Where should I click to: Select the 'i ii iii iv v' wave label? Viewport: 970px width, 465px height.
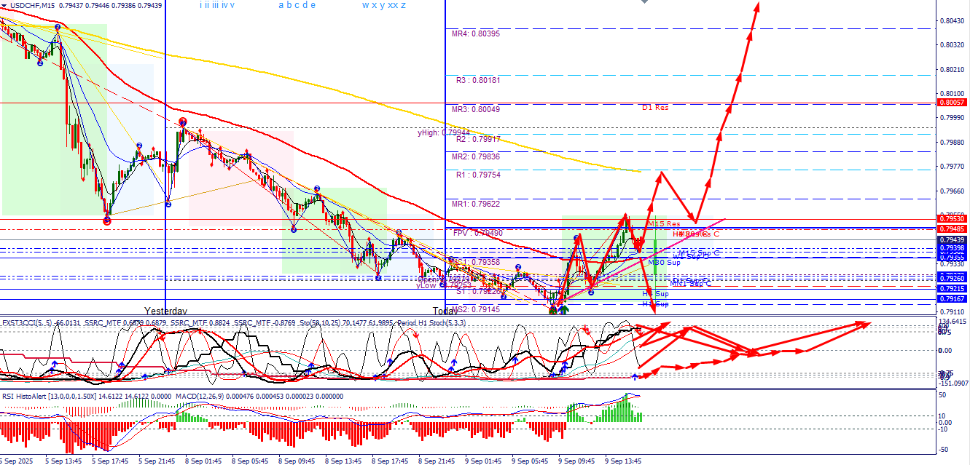pos(217,5)
